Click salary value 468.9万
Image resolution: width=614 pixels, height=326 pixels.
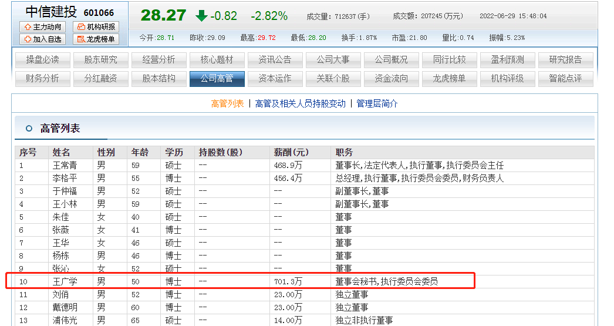tap(288, 166)
